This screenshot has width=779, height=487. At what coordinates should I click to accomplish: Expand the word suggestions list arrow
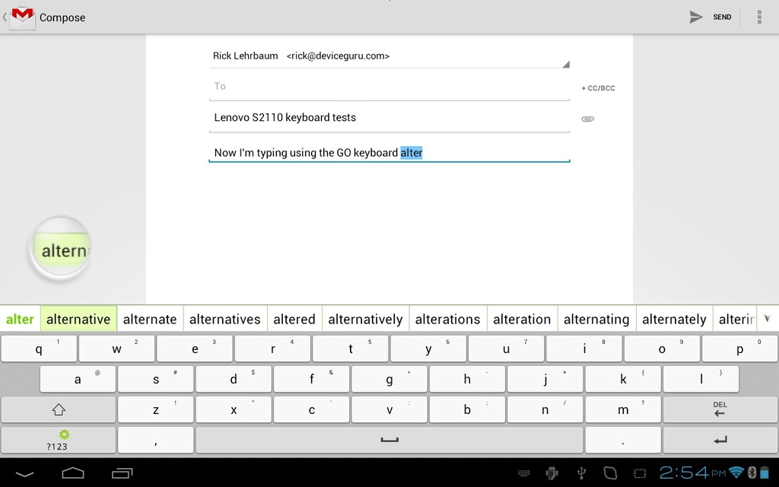pyautogui.click(x=768, y=319)
